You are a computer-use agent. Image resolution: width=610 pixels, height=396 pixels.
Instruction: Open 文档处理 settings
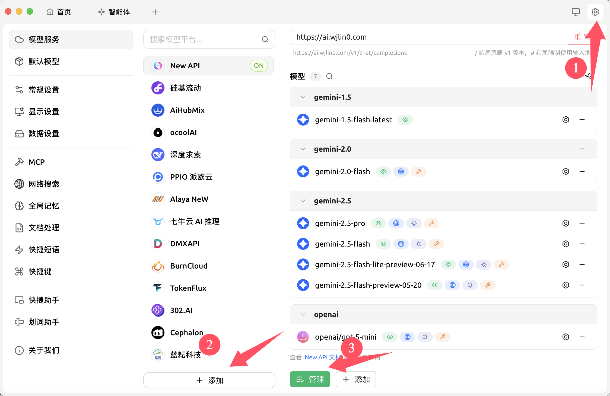pos(71,228)
